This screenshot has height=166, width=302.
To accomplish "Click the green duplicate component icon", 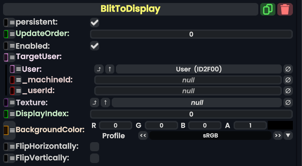I will [x=268, y=9].
